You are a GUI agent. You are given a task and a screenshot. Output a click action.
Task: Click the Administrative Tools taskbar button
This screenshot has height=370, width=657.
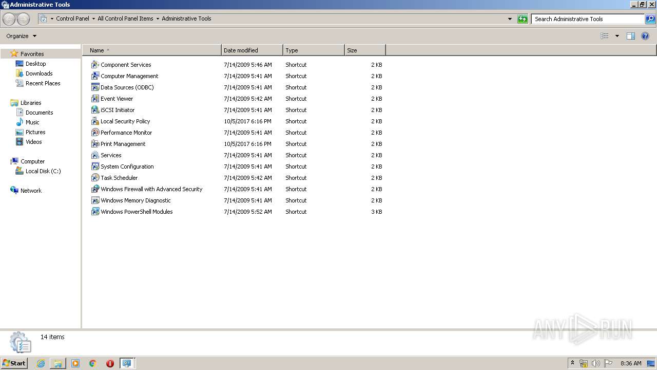click(127, 363)
